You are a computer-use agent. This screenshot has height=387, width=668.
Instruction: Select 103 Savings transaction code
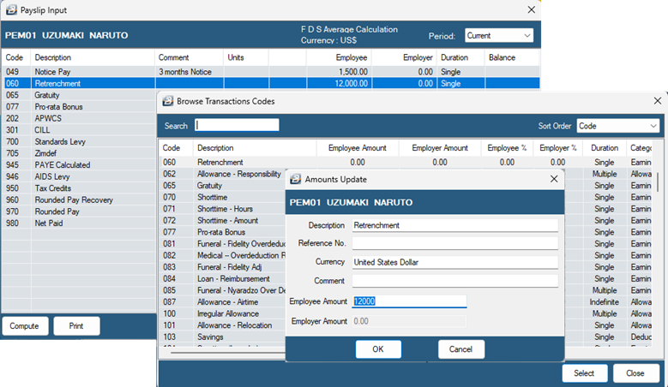click(223, 336)
